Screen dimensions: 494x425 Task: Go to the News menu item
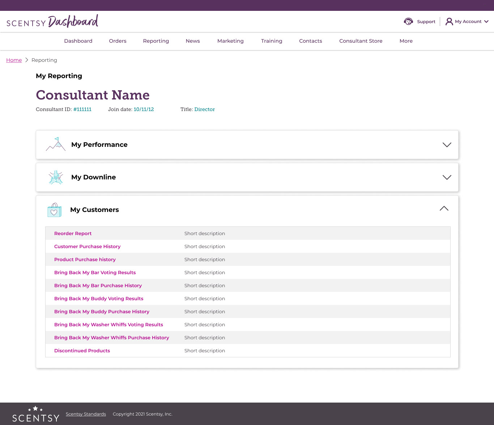point(193,41)
